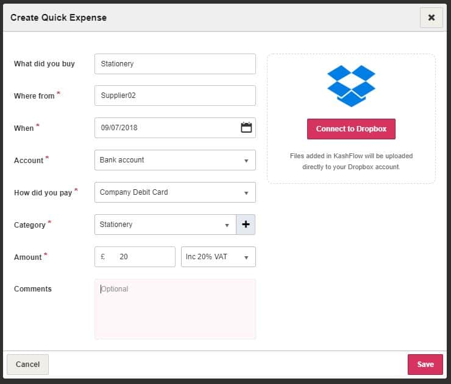451x384 pixels.
Task: Click the Dropbox logo
Action: coord(351,86)
